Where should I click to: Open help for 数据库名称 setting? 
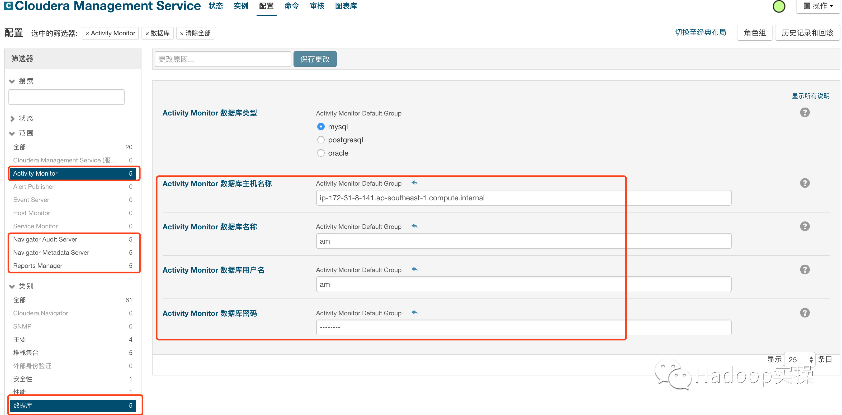coord(805,226)
